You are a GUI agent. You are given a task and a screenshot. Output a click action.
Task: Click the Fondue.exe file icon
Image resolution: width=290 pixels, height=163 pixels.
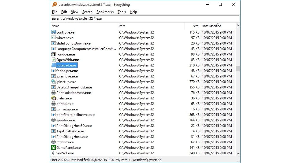click(x=53, y=54)
